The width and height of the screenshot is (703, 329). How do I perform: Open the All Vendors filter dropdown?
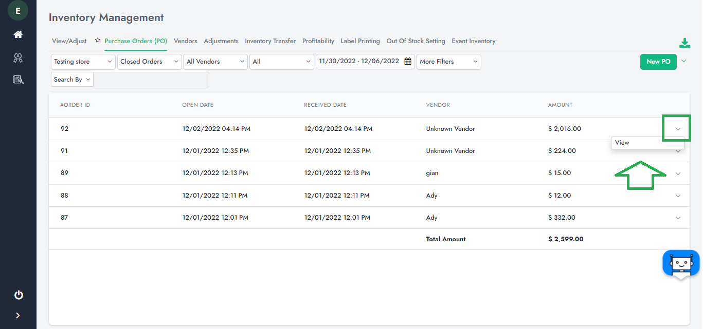click(x=215, y=62)
